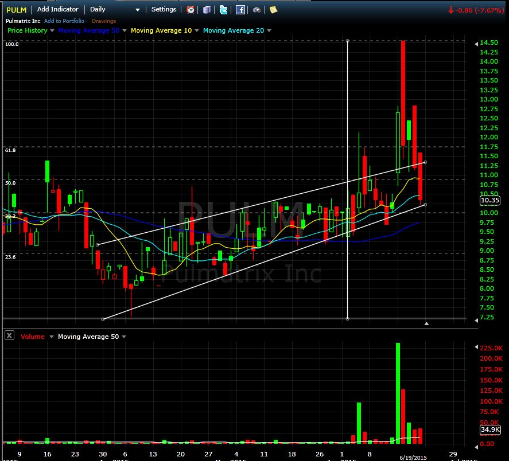
Task: Click the stacked database icon in toolbar
Action: (x=207, y=10)
